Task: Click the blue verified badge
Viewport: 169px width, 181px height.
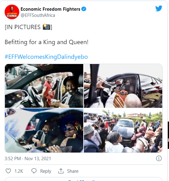Action: [84, 9]
